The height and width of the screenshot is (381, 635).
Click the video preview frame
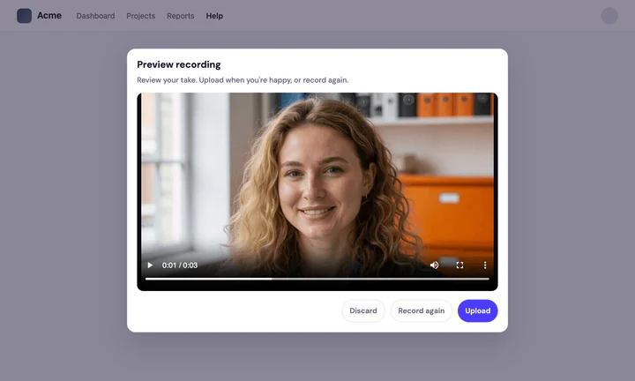[x=317, y=191]
